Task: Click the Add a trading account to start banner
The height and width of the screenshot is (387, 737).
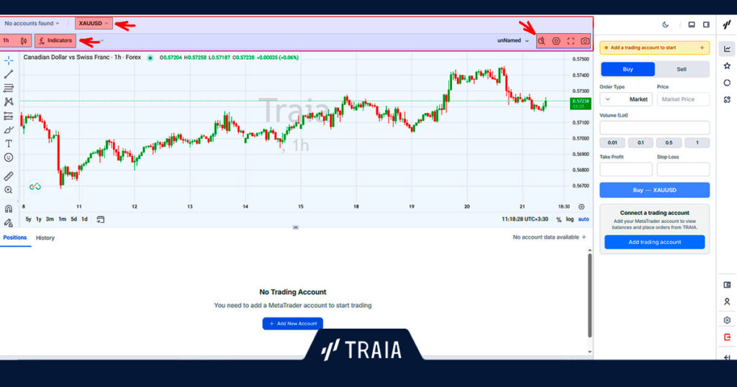Action: tap(655, 47)
